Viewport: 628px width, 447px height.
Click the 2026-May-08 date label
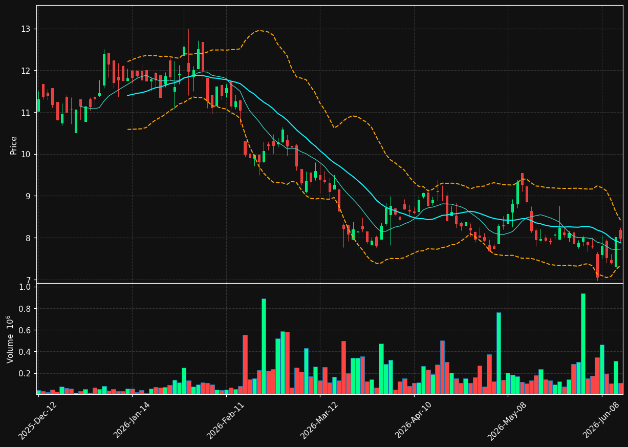507,420
